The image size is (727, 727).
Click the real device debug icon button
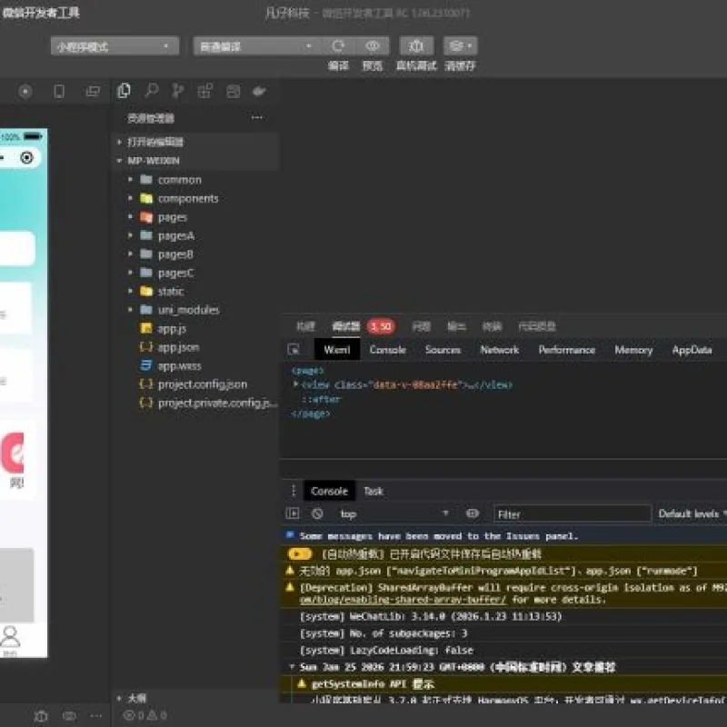(416, 46)
